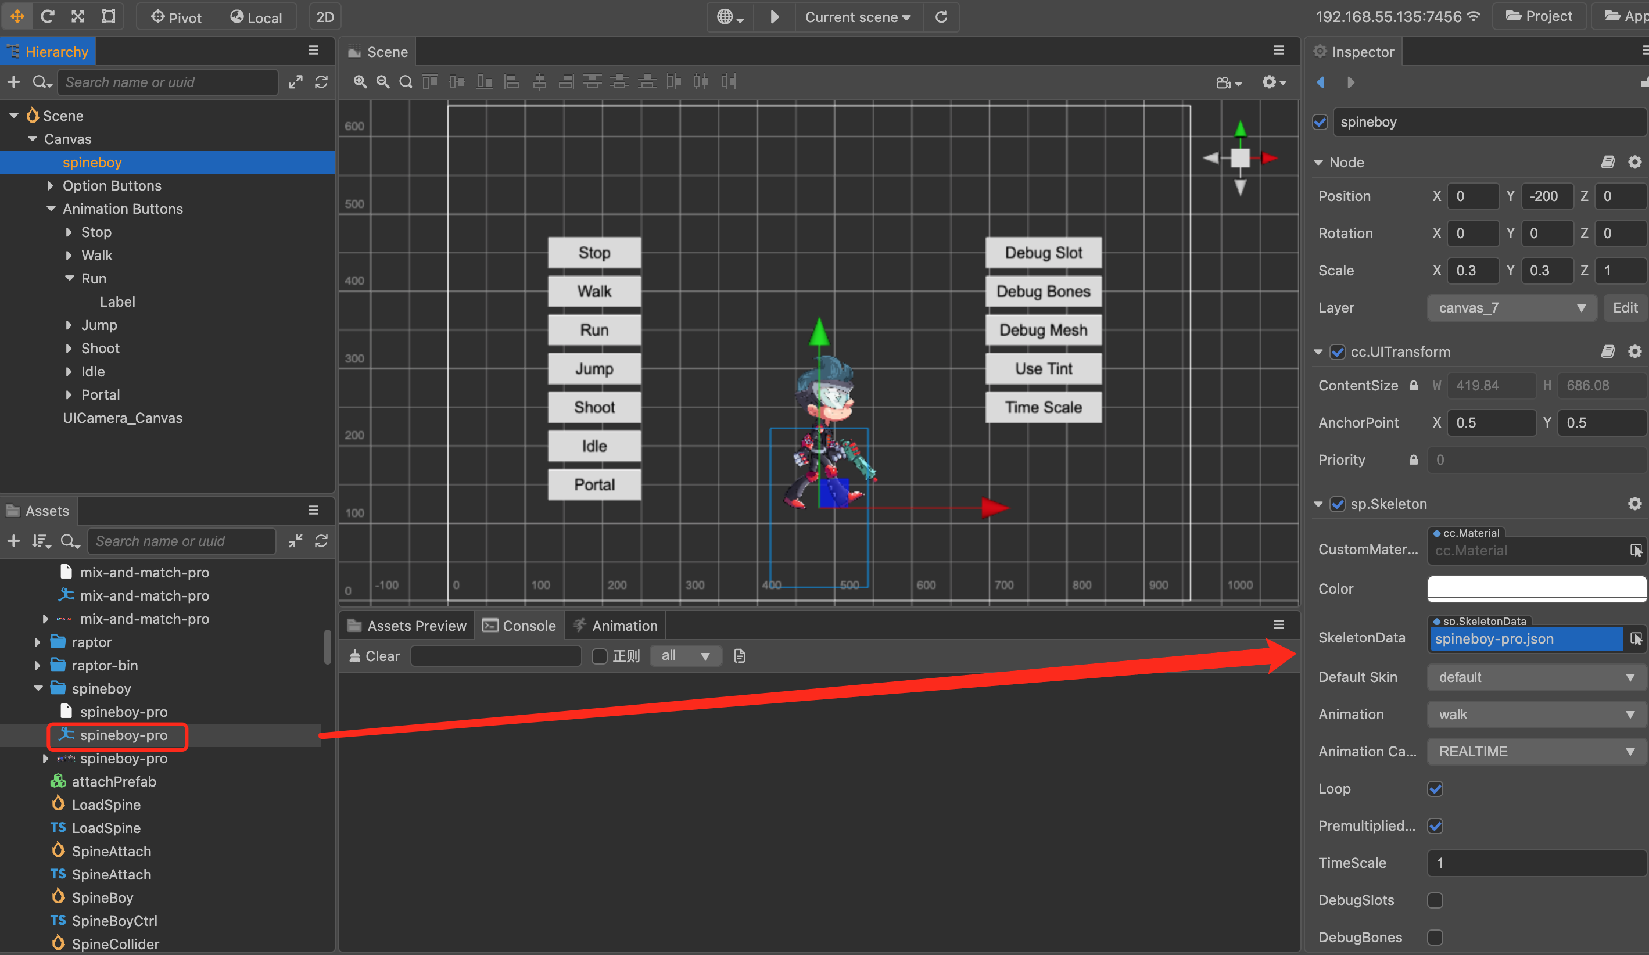This screenshot has height=955, width=1649.
Task: Open the Skeleton color picker swatch
Action: pyautogui.click(x=1536, y=588)
